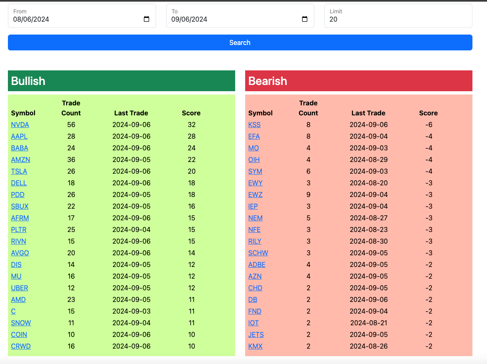Click the From date field showing 08/06/2024
The image size is (487, 364).
click(x=82, y=16)
